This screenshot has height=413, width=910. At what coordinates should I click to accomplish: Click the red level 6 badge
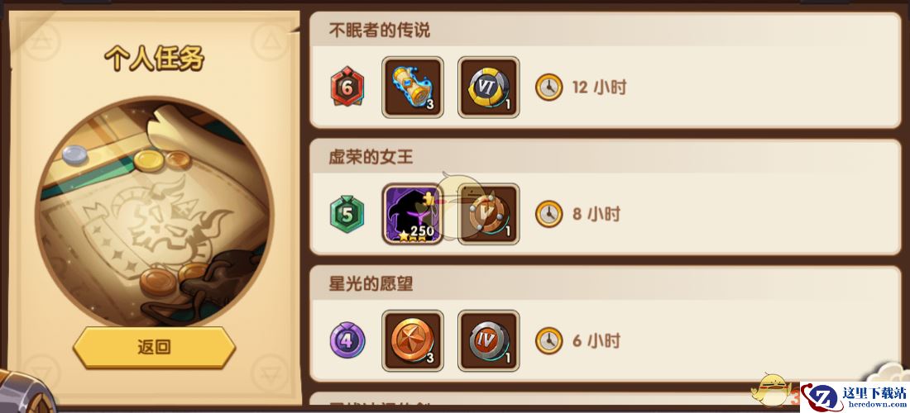coord(347,87)
